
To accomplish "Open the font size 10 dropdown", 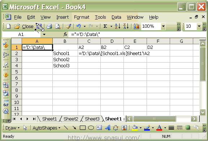I will click(x=199, y=26).
